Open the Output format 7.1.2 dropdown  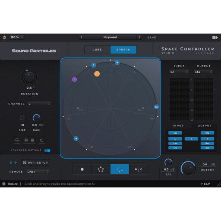click(203, 72)
